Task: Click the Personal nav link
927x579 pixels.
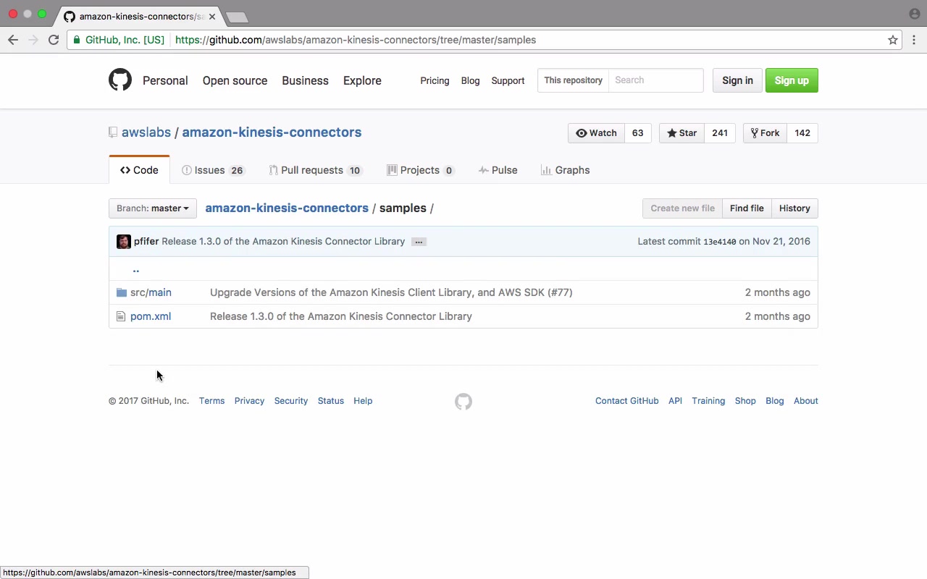Action: 165,80
